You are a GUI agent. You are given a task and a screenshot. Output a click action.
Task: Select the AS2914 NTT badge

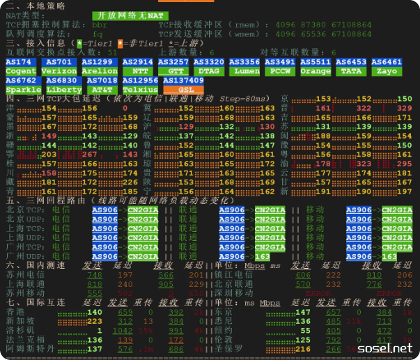[x=139, y=67]
